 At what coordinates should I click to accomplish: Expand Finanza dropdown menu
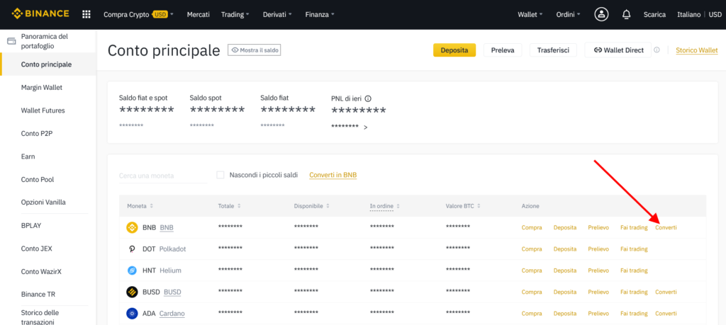point(320,14)
